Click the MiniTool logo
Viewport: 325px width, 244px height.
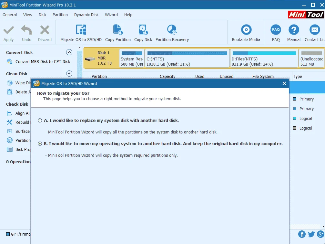306,15
